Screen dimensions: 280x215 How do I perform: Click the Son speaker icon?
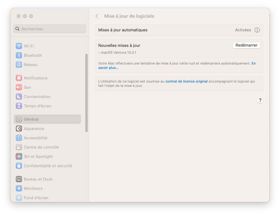[19, 87]
